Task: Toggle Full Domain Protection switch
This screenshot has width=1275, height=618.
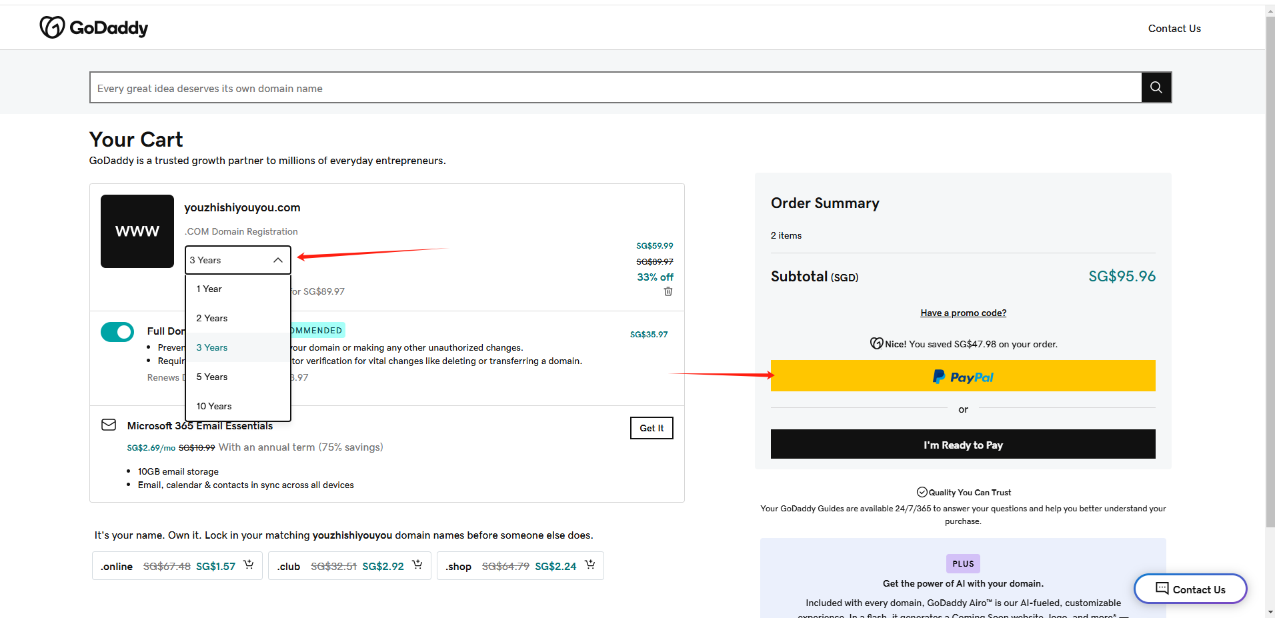Action: coord(117,331)
